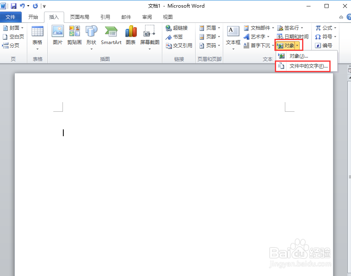Open the 签名行 signature line menu

(290, 28)
